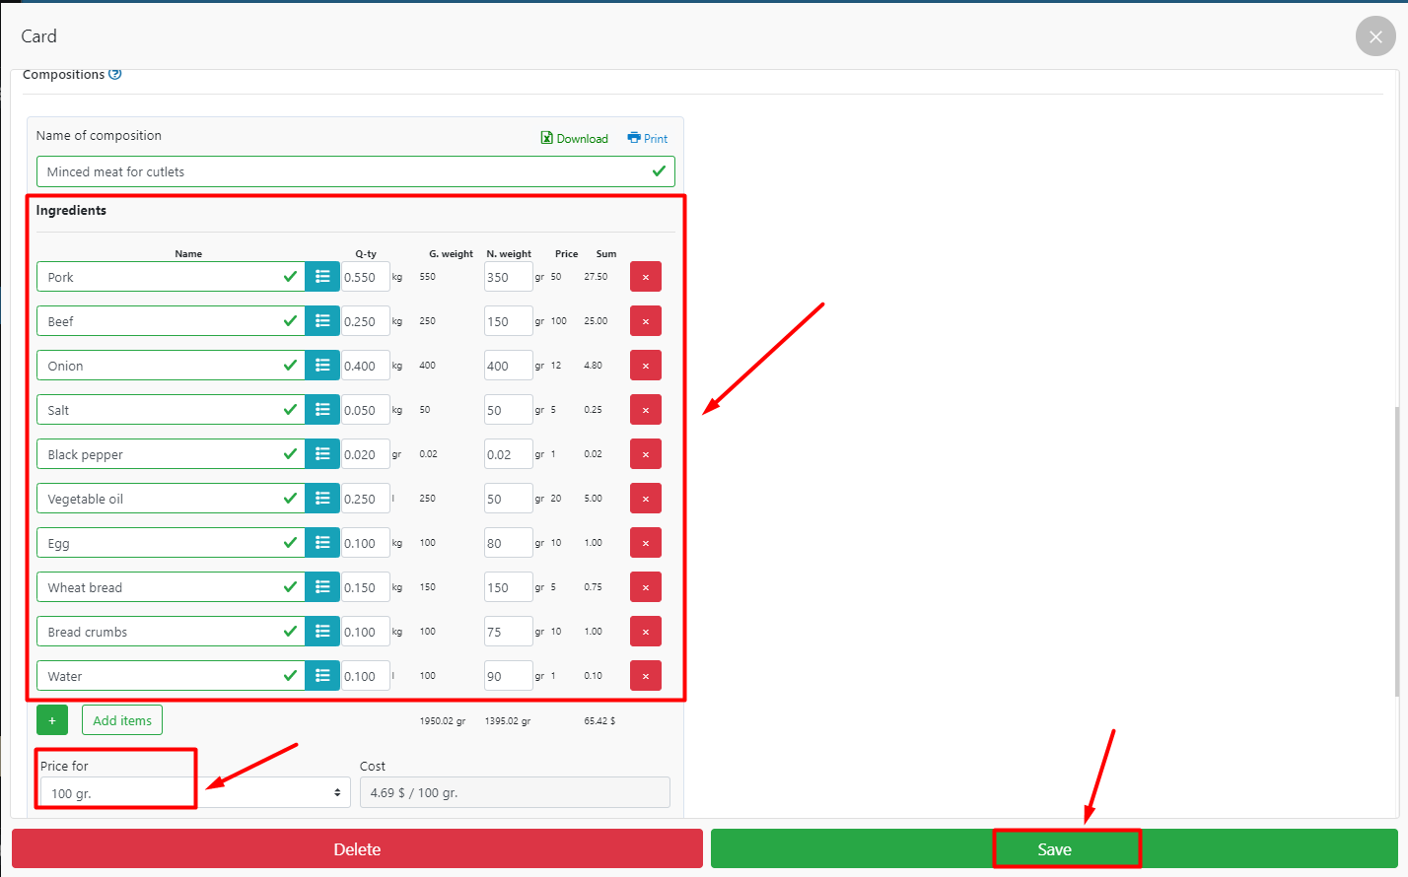Screen dimensions: 1408x877
Task: Edit the composition name field
Action: click(345, 171)
